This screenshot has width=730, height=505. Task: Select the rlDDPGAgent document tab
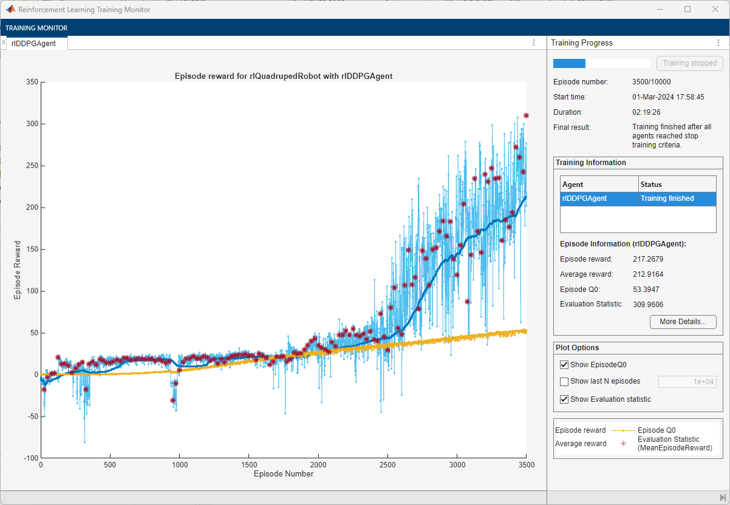tap(34, 43)
